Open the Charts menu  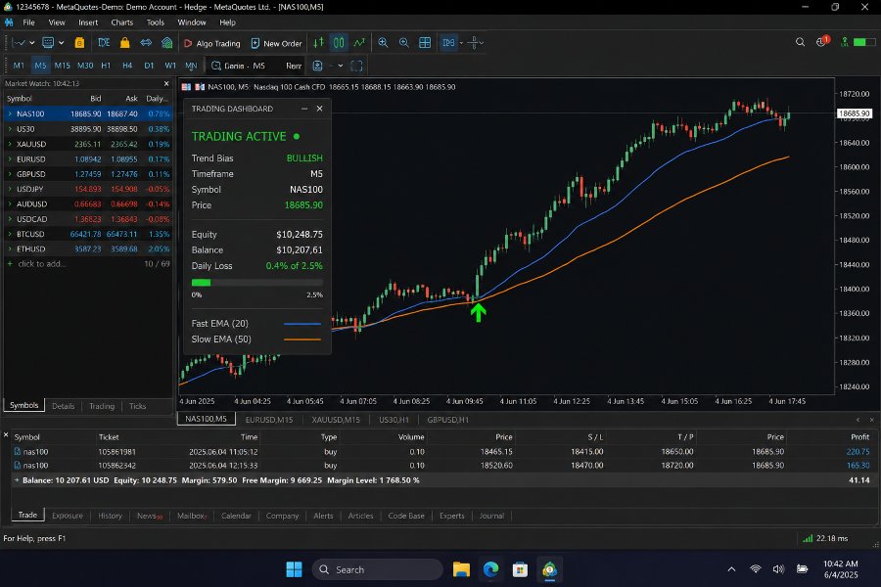coord(122,23)
